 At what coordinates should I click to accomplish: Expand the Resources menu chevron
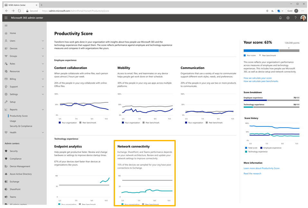(43, 71)
